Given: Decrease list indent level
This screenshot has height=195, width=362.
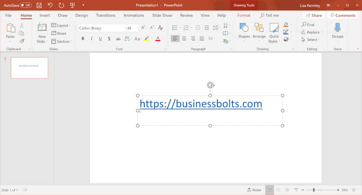Looking at the screenshot, I should pos(198,28).
